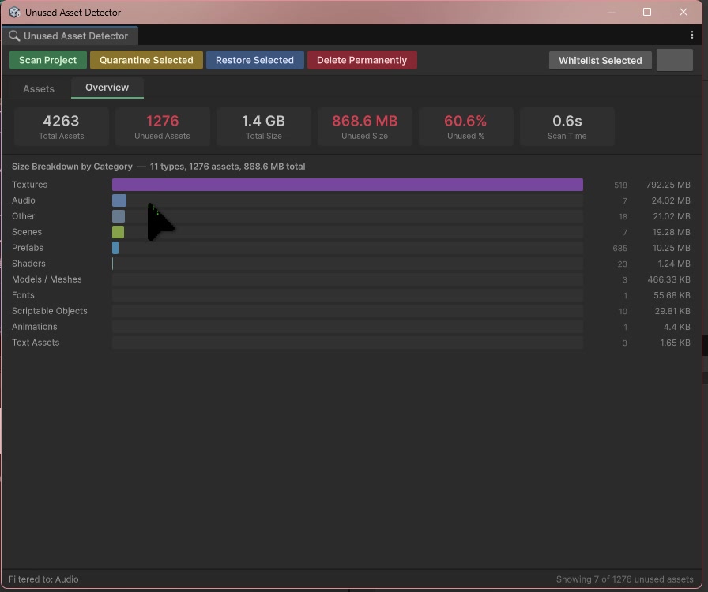The width and height of the screenshot is (708, 592).
Task: Click the 685 Prefabs asset count
Action: (x=620, y=248)
